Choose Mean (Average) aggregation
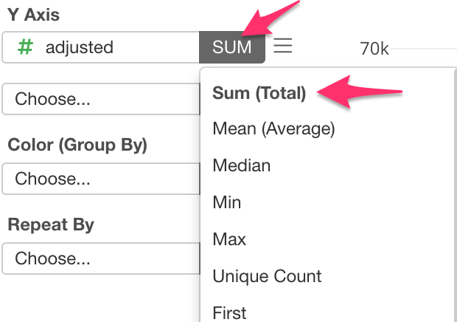 click(x=273, y=129)
